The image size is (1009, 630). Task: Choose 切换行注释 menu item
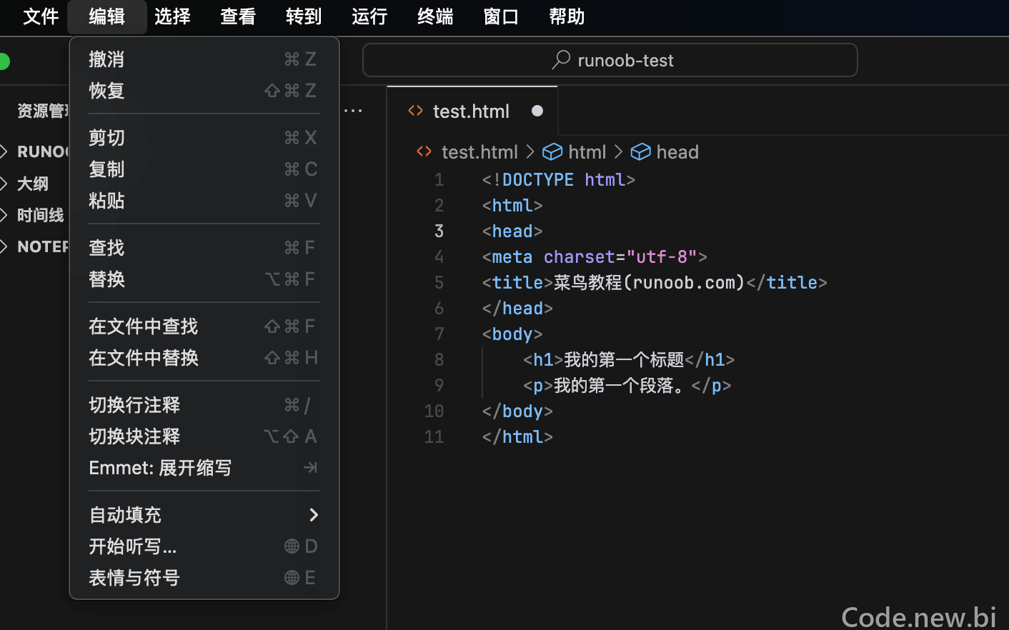204,405
